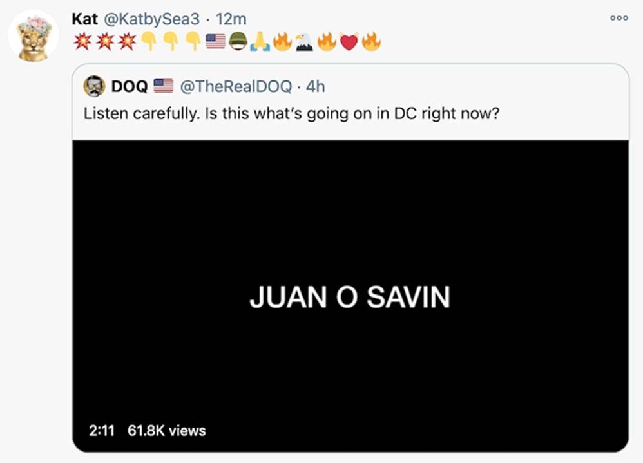Click the leftmost collision burst emoji
The image size is (643, 463).
click(x=82, y=42)
